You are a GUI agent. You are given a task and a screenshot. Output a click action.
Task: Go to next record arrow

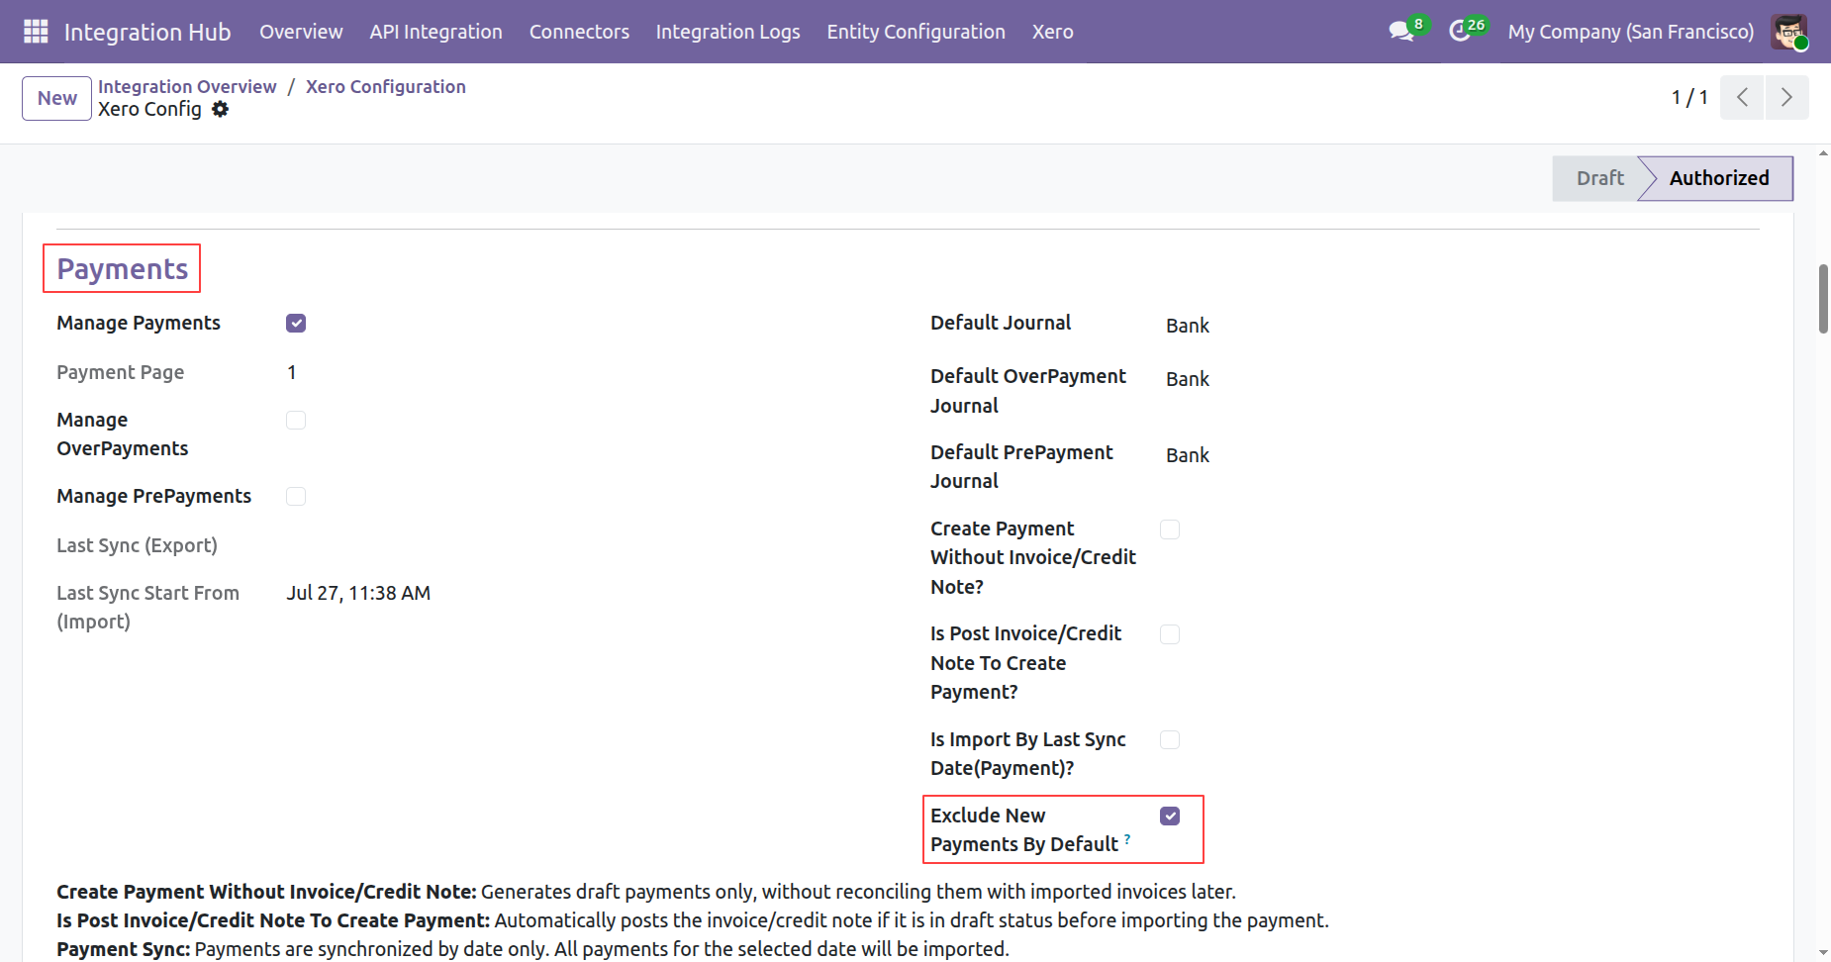click(1786, 97)
